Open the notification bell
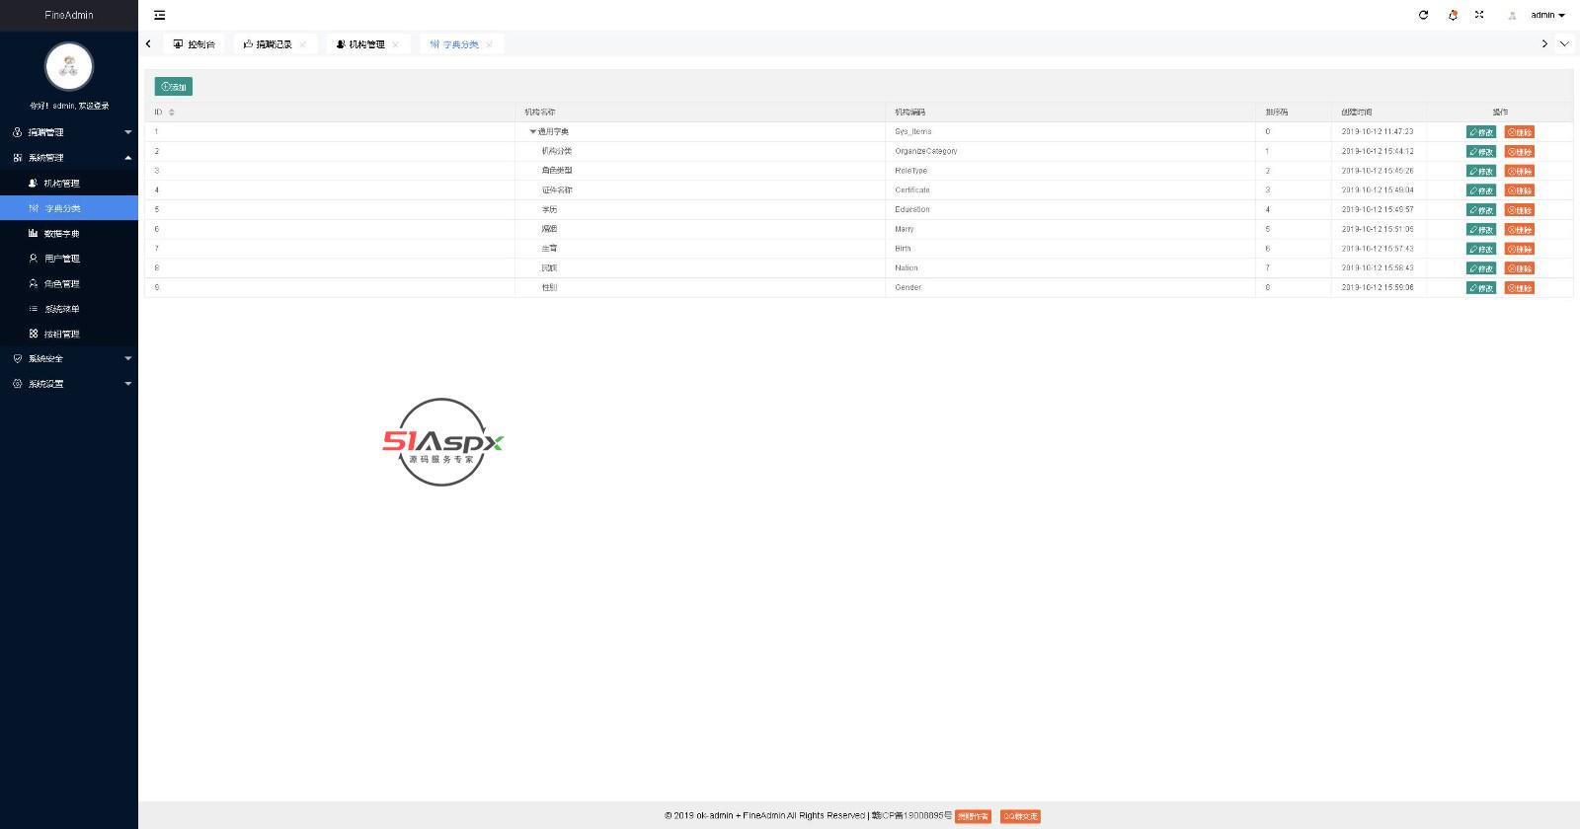The width and height of the screenshot is (1580, 829). pyautogui.click(x=1453, y=15)
